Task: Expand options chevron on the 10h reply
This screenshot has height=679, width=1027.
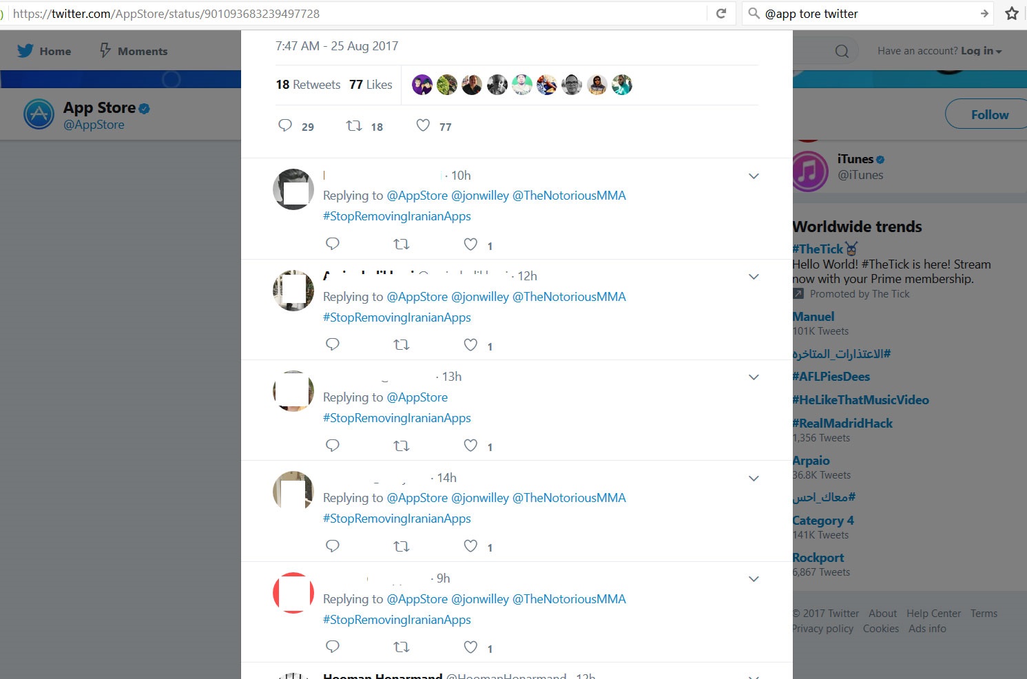Action: [x=754, y=176]
